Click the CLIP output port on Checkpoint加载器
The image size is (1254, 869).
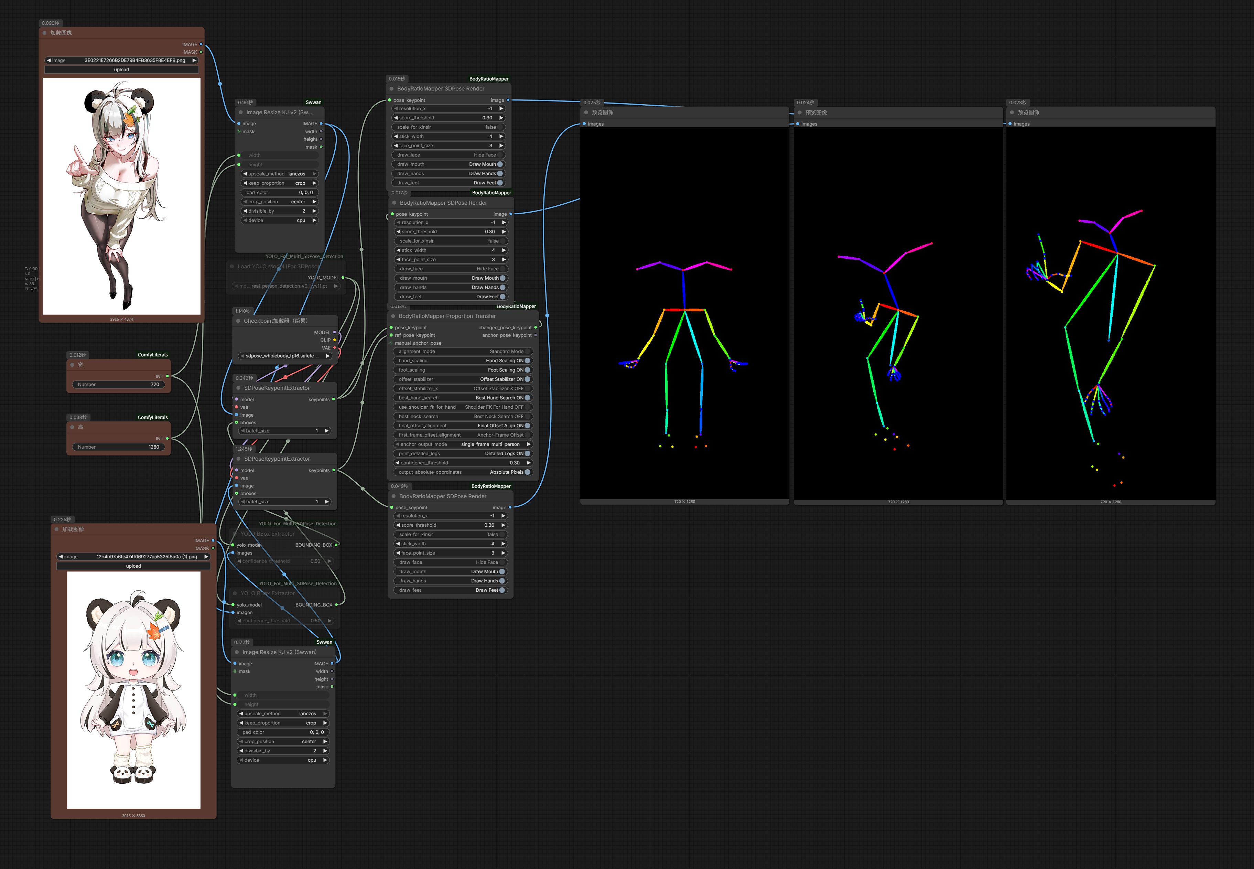[x=334, y=340]
